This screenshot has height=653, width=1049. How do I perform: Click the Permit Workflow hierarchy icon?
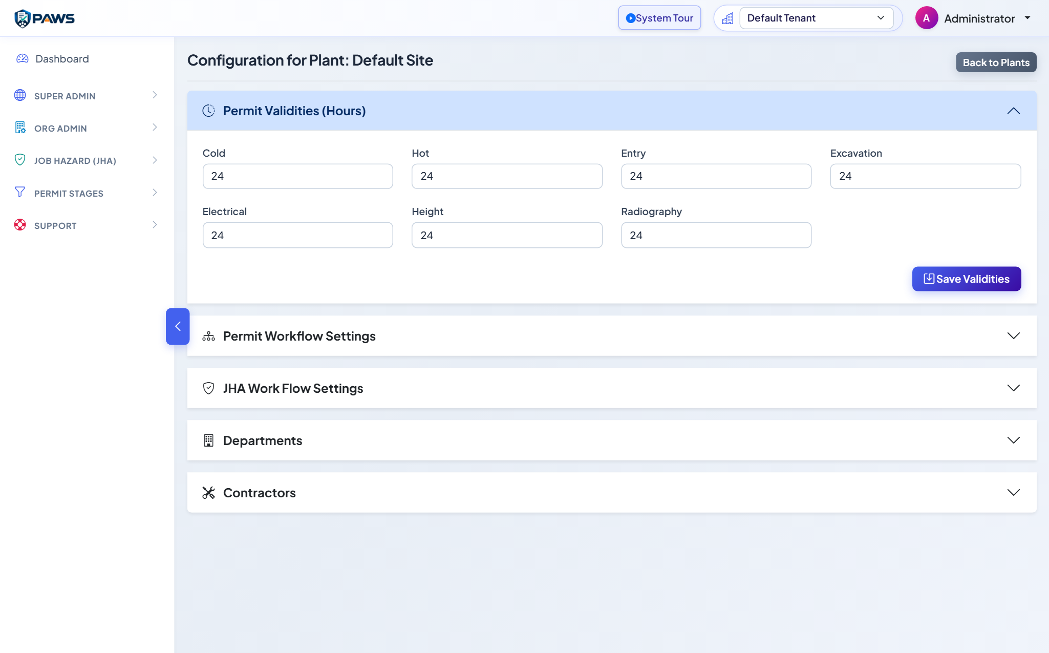208,336
